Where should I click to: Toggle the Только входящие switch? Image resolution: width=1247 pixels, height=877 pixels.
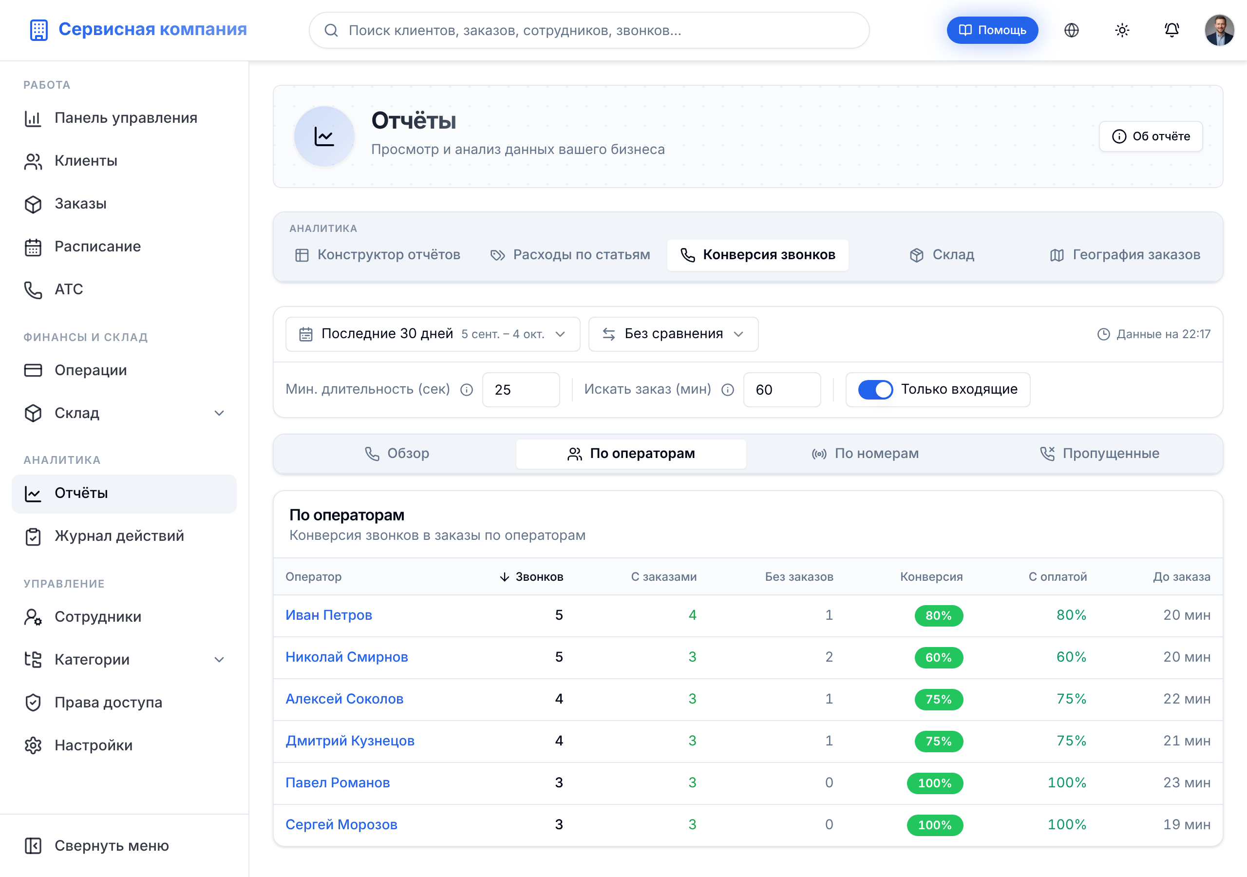point(875,390)
